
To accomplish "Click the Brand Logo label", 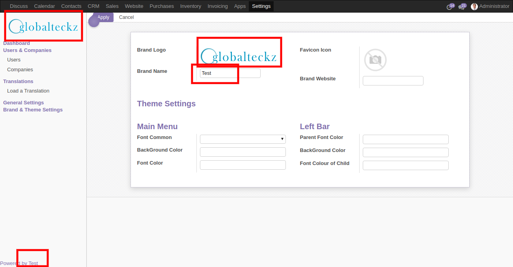I will [x=151, y=50].
